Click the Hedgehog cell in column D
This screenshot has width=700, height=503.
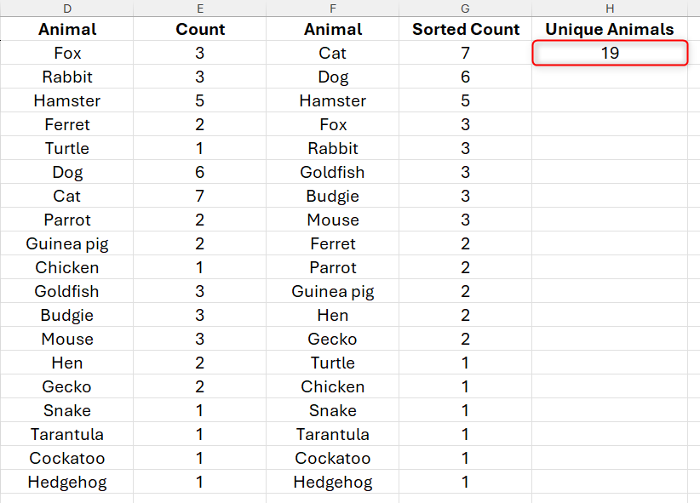point(66,482)
